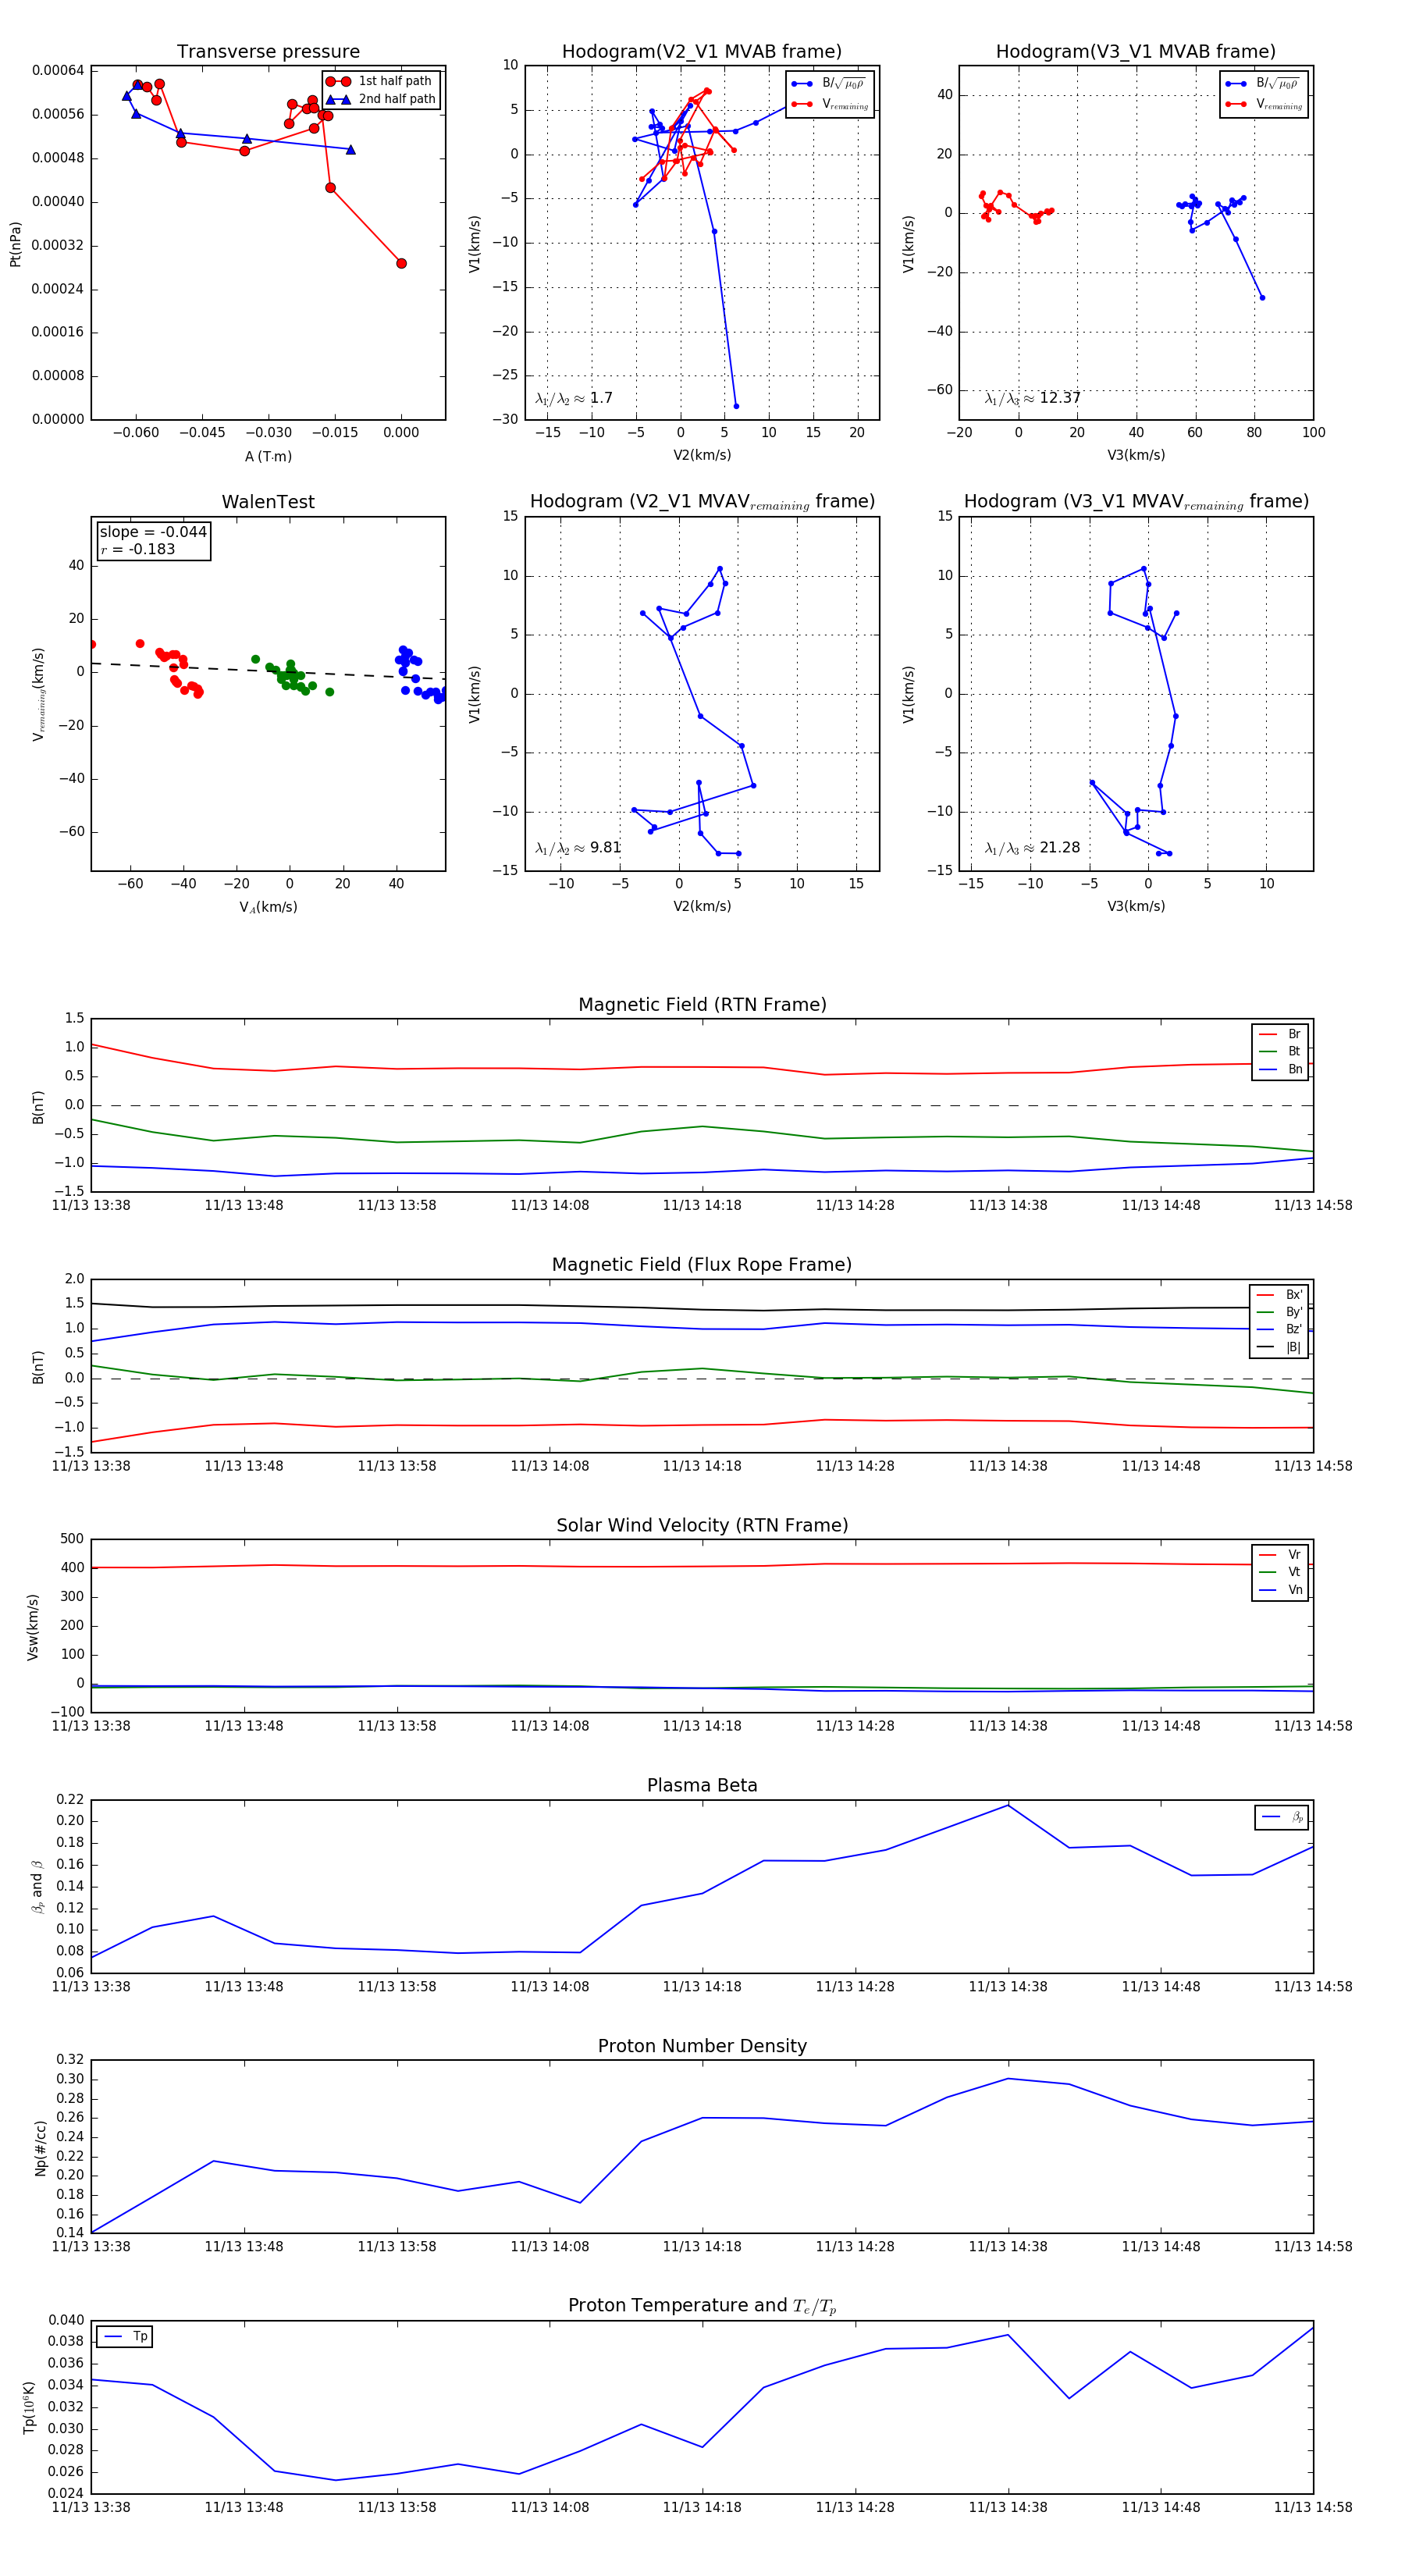Click the λ1/λ2 ≈ 9.81 annotation
The width and height of the screenshot is (1405, 2576).
click(x=578, y=848)
